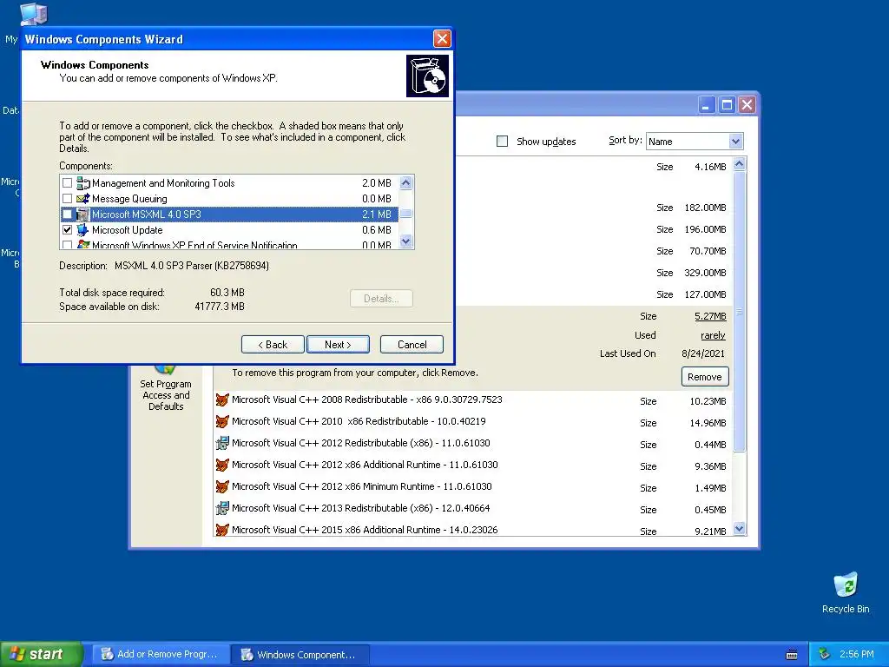Image resolution: width=889 pixels, height=667 pixels.
Task: Check the Microsoft MSXML 4.0 SP3 checkbox
Action: pos(68,215)
